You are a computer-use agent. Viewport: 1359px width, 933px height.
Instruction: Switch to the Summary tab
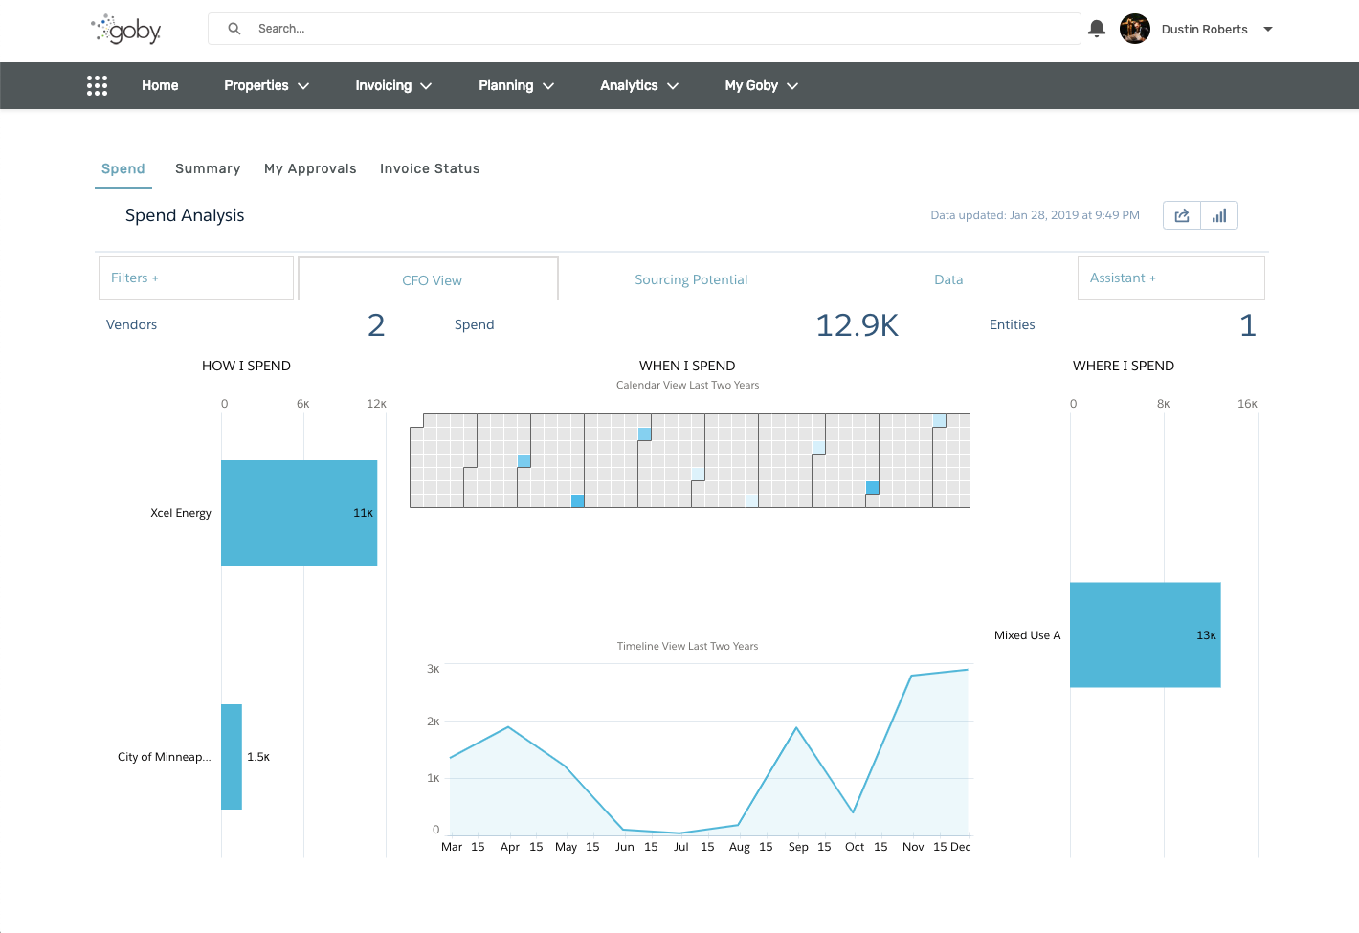(x=208, y=168)
